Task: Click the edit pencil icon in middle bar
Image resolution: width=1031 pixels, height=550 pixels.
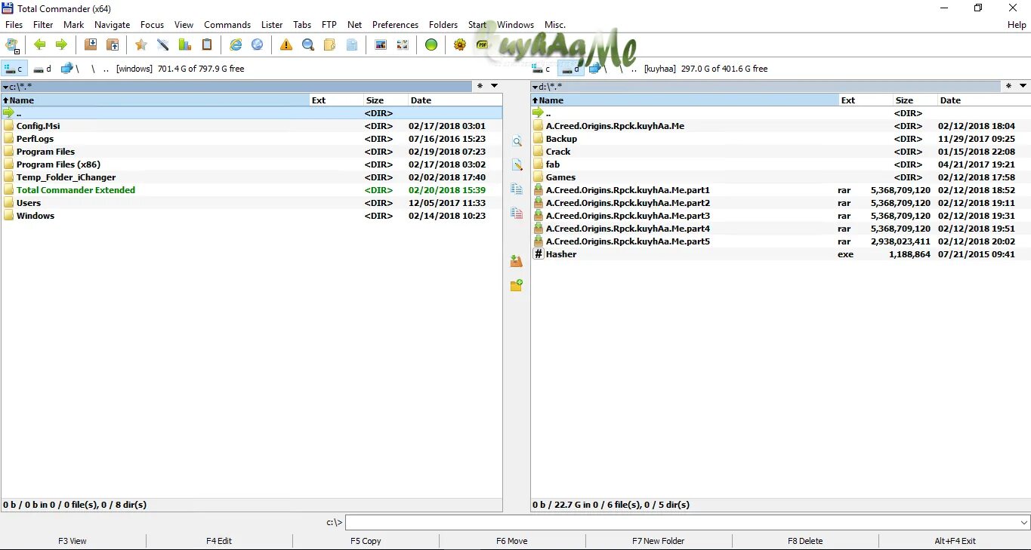Action: coord(517,165)
